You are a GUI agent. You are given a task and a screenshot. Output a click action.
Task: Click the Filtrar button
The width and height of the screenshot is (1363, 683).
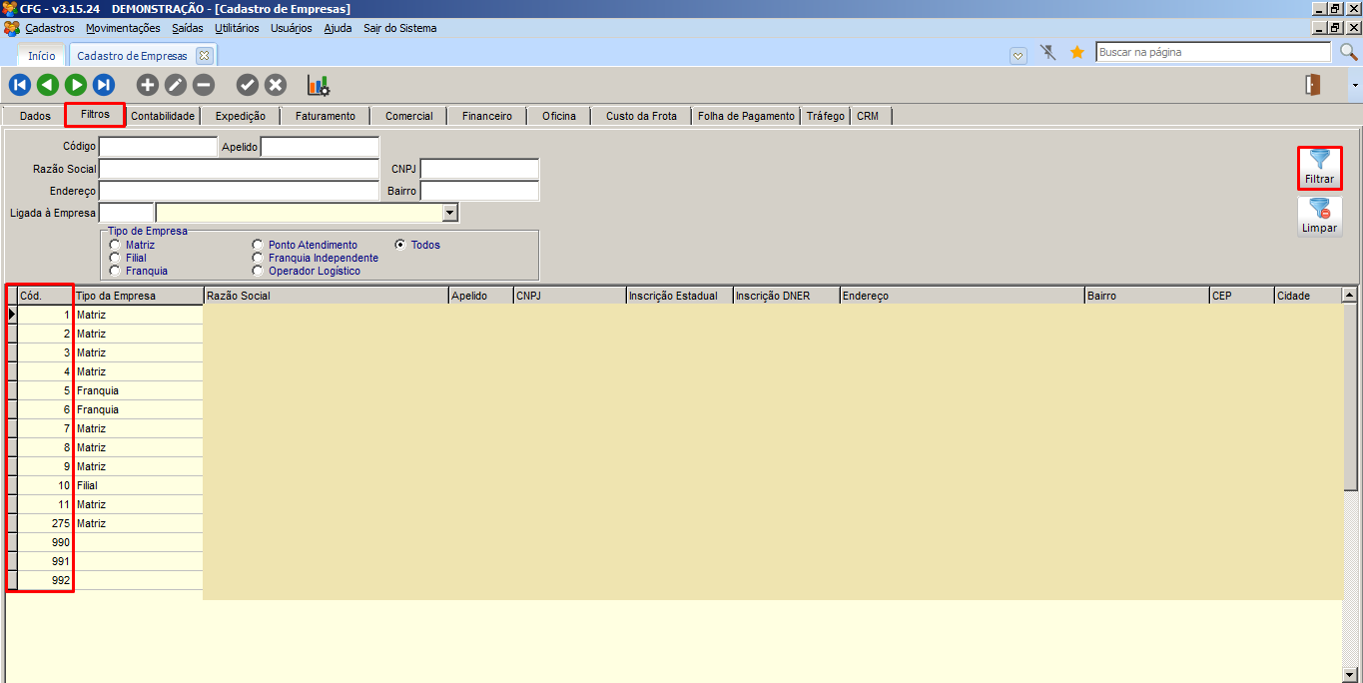point(1319,168)
